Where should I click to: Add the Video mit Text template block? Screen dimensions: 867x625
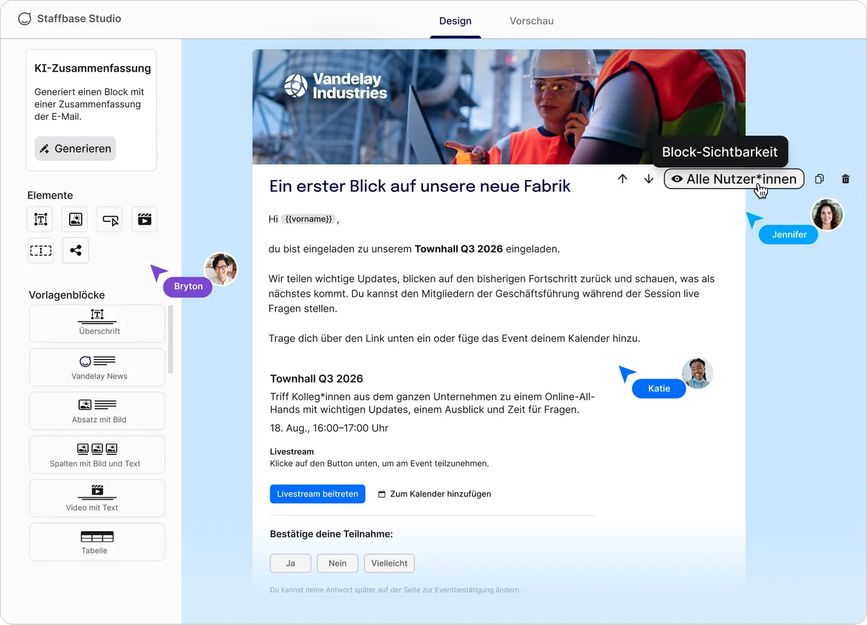coord(97,498)
